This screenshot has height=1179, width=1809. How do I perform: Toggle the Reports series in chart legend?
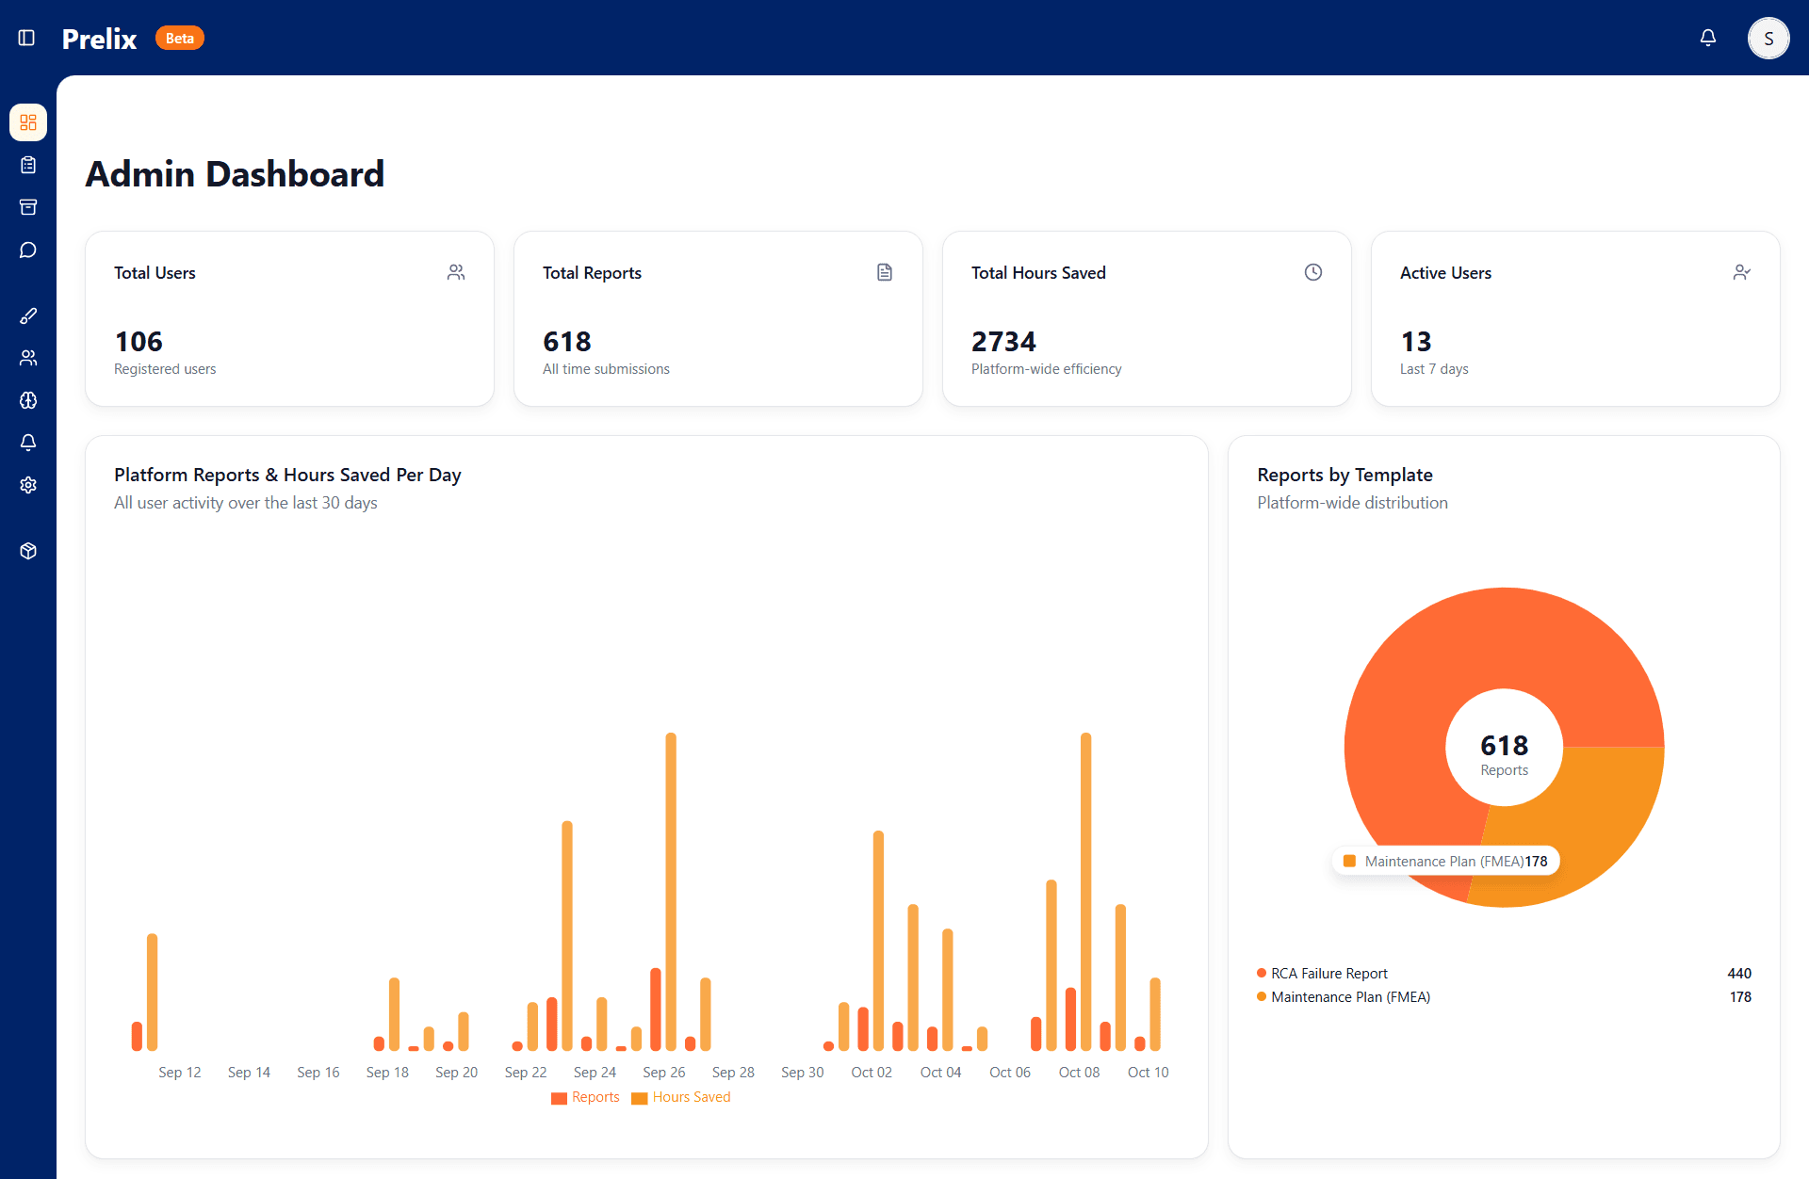585,1097
